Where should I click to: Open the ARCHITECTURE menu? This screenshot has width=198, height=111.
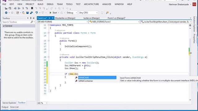92,4
